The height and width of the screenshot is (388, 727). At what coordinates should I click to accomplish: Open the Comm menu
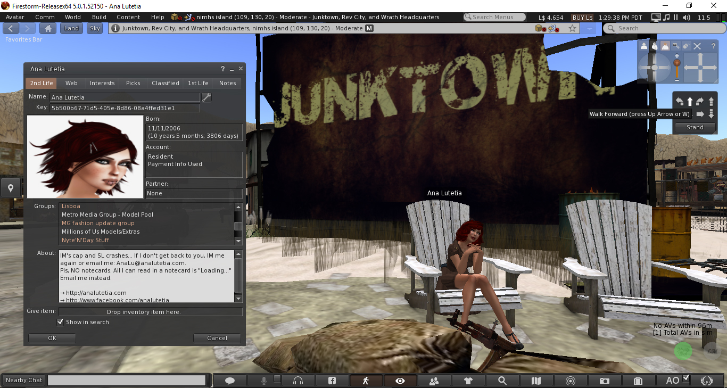45,17
